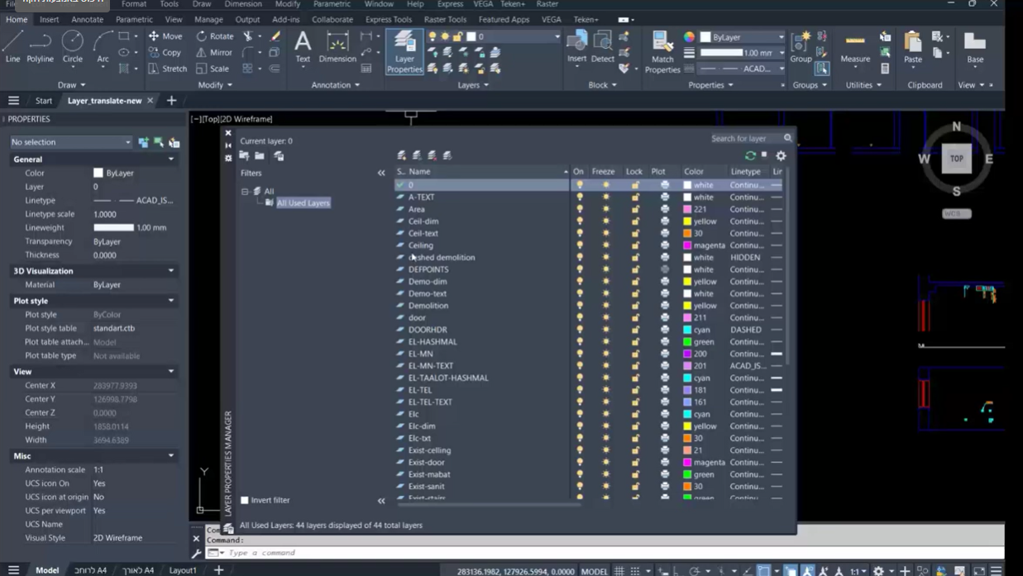The height and width of the screenshot is (576, 1023).
Task: Open the Text annotation tool
Action: 303,46
